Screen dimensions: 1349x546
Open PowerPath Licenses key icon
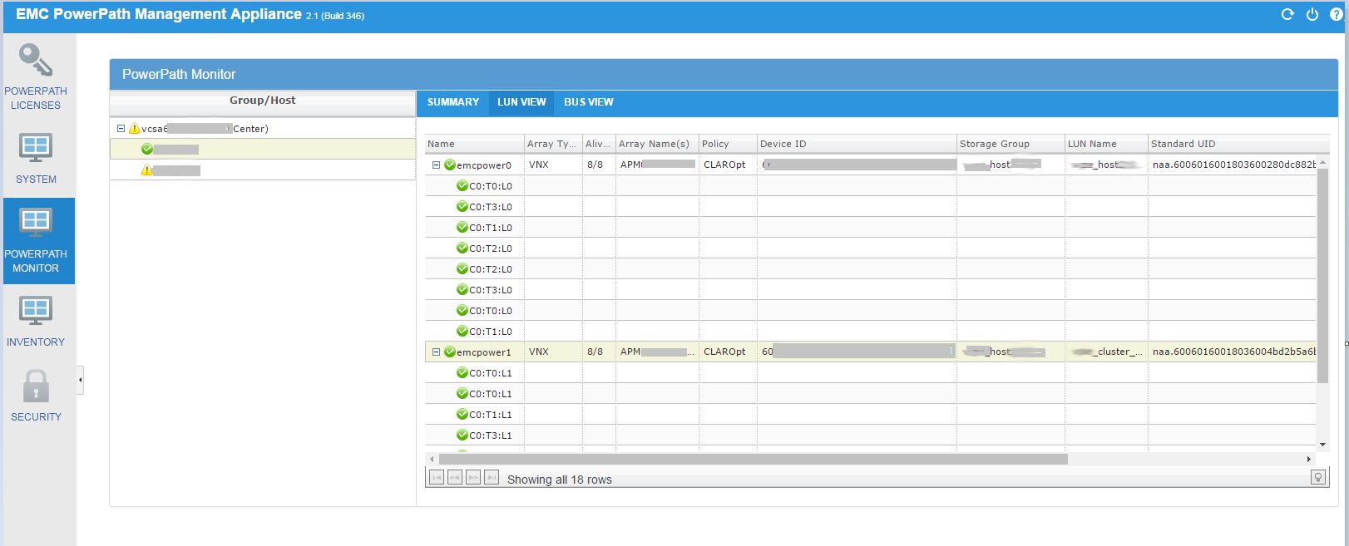coord(36,61)
